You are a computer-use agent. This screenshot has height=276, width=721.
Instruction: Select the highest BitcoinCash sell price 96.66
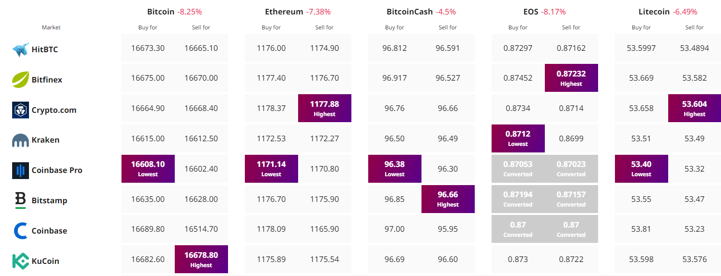448,199
